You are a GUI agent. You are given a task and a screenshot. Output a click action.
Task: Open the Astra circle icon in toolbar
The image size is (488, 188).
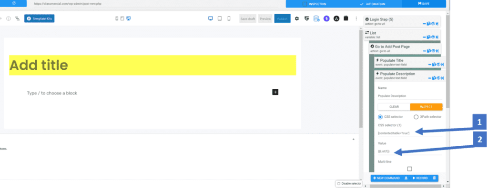point(336,19)
